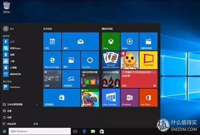Open File Explorer from the taskbar
The image size is (200, 135).
click(93, 131)
